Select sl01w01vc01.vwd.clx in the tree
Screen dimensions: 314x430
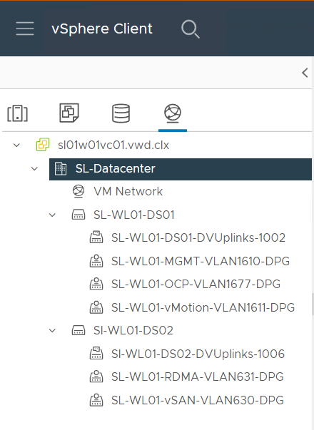[x=113, y=145]
